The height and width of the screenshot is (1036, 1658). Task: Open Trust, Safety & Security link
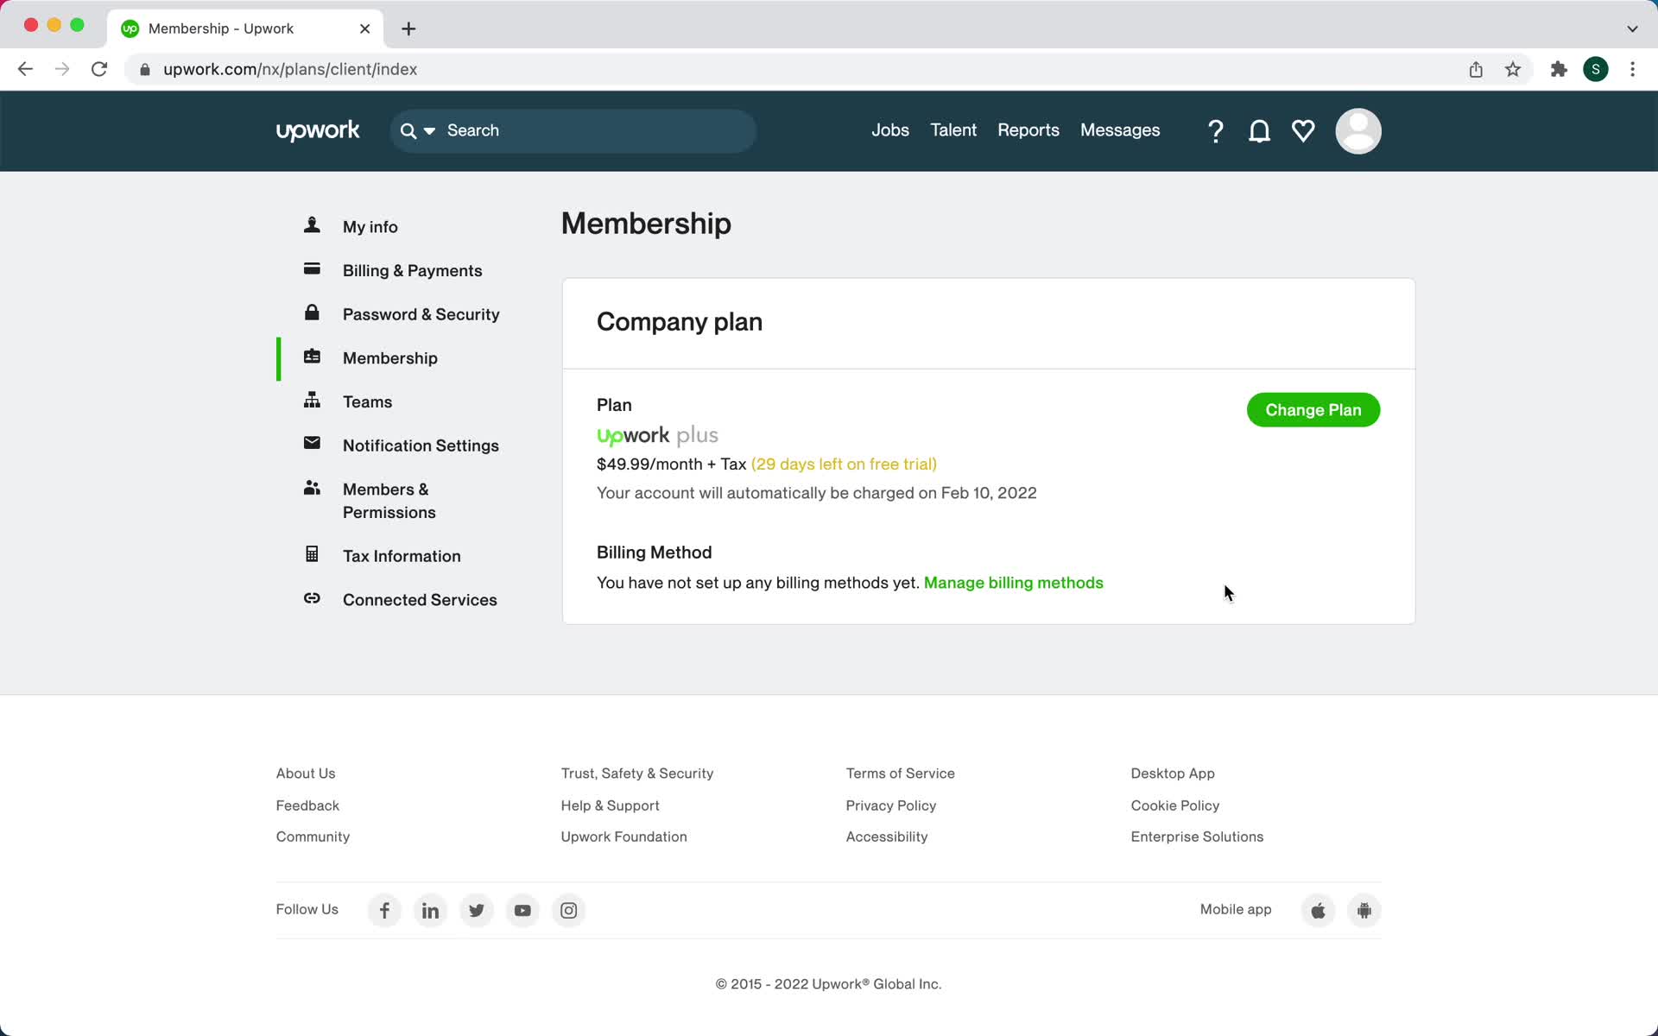[637, 774]
